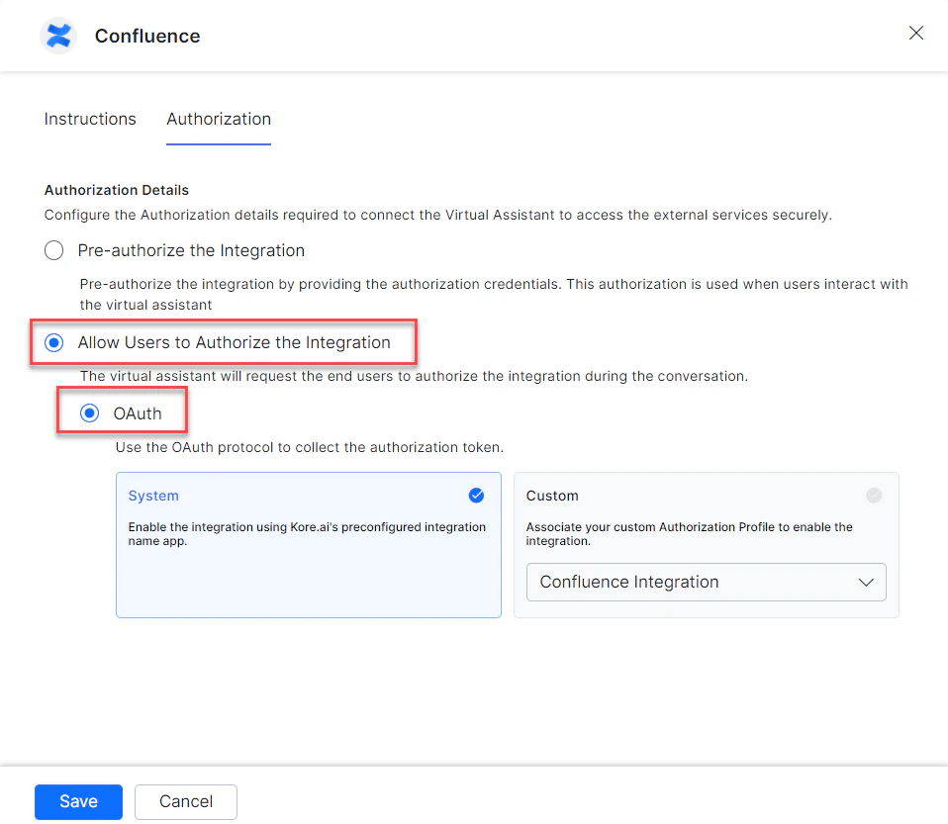Cancel the configuration changes
The image size is (948, 824).
click(185, 802)
